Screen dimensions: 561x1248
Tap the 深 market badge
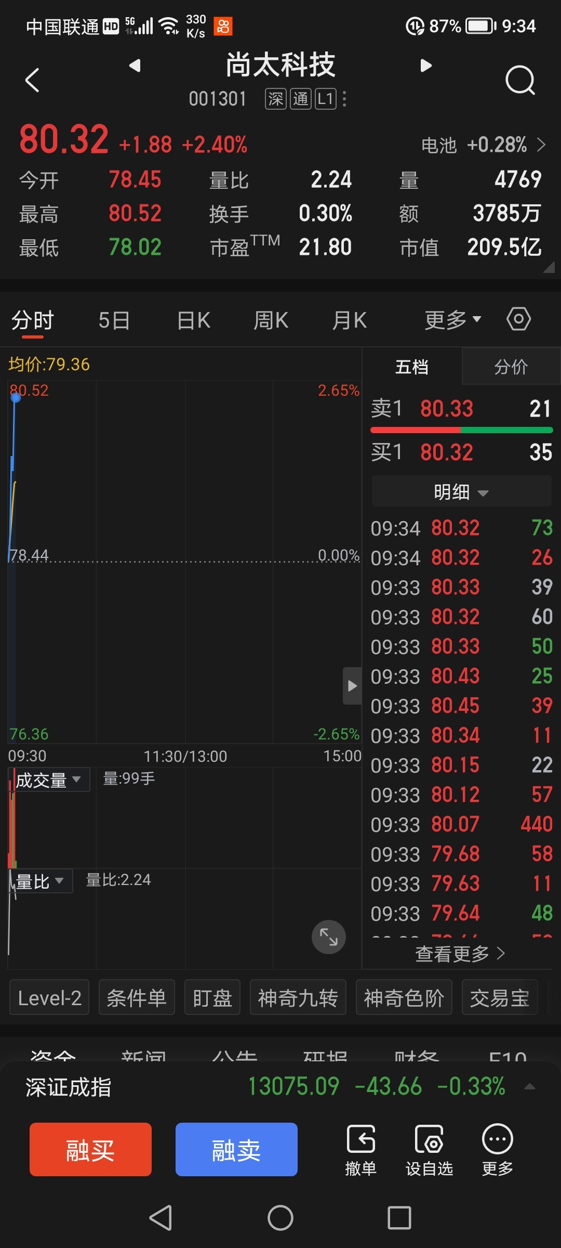click(276, 99)
